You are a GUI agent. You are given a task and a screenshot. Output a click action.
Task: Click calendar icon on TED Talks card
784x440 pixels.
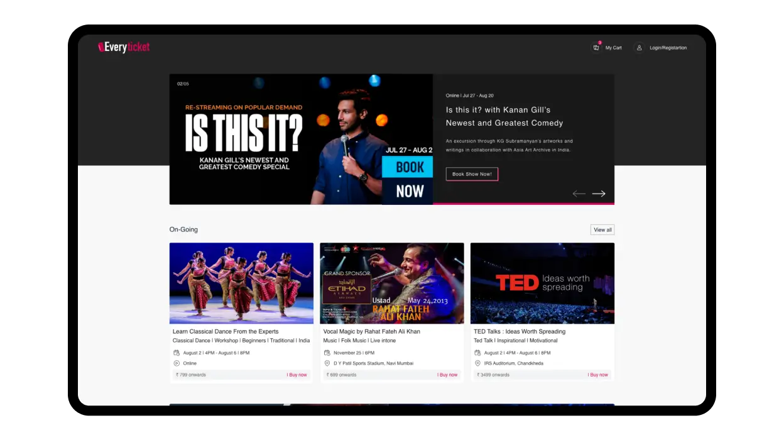click(477, 353)
